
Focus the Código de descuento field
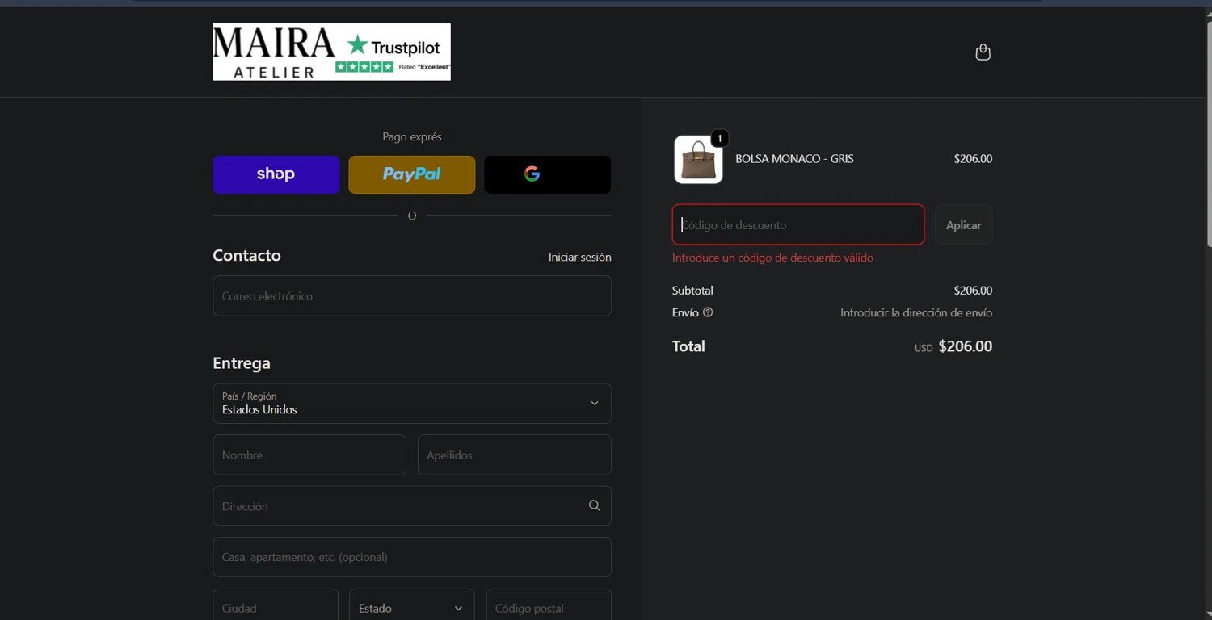pyautogui.click(x=798, y=224)
